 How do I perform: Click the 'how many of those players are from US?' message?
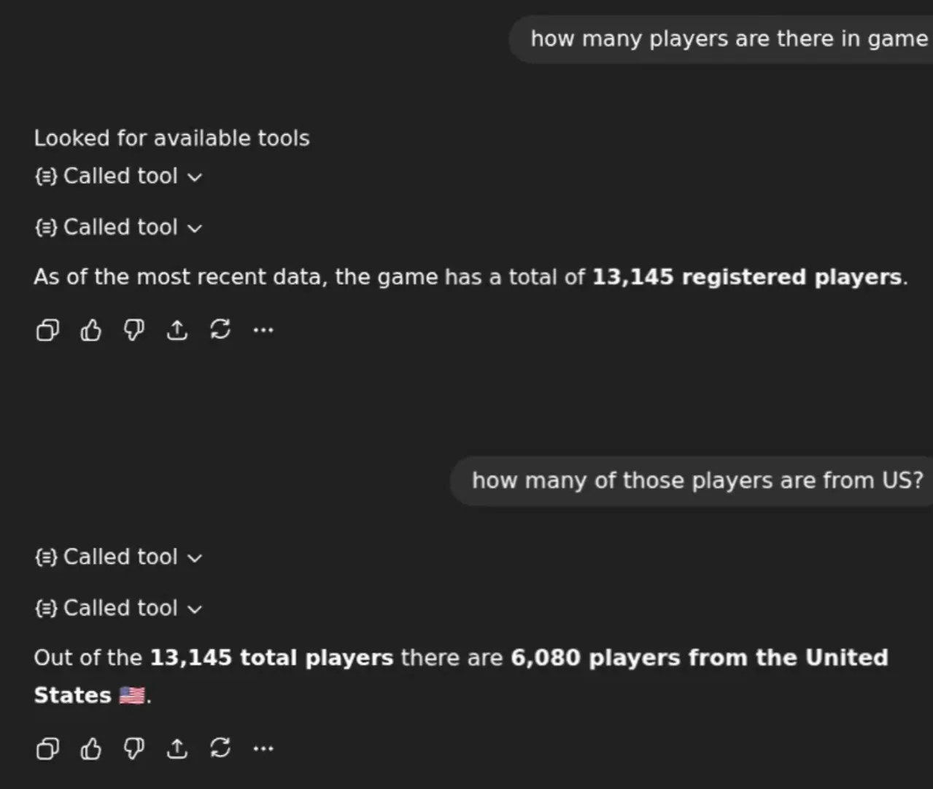[x=697, y=481]
